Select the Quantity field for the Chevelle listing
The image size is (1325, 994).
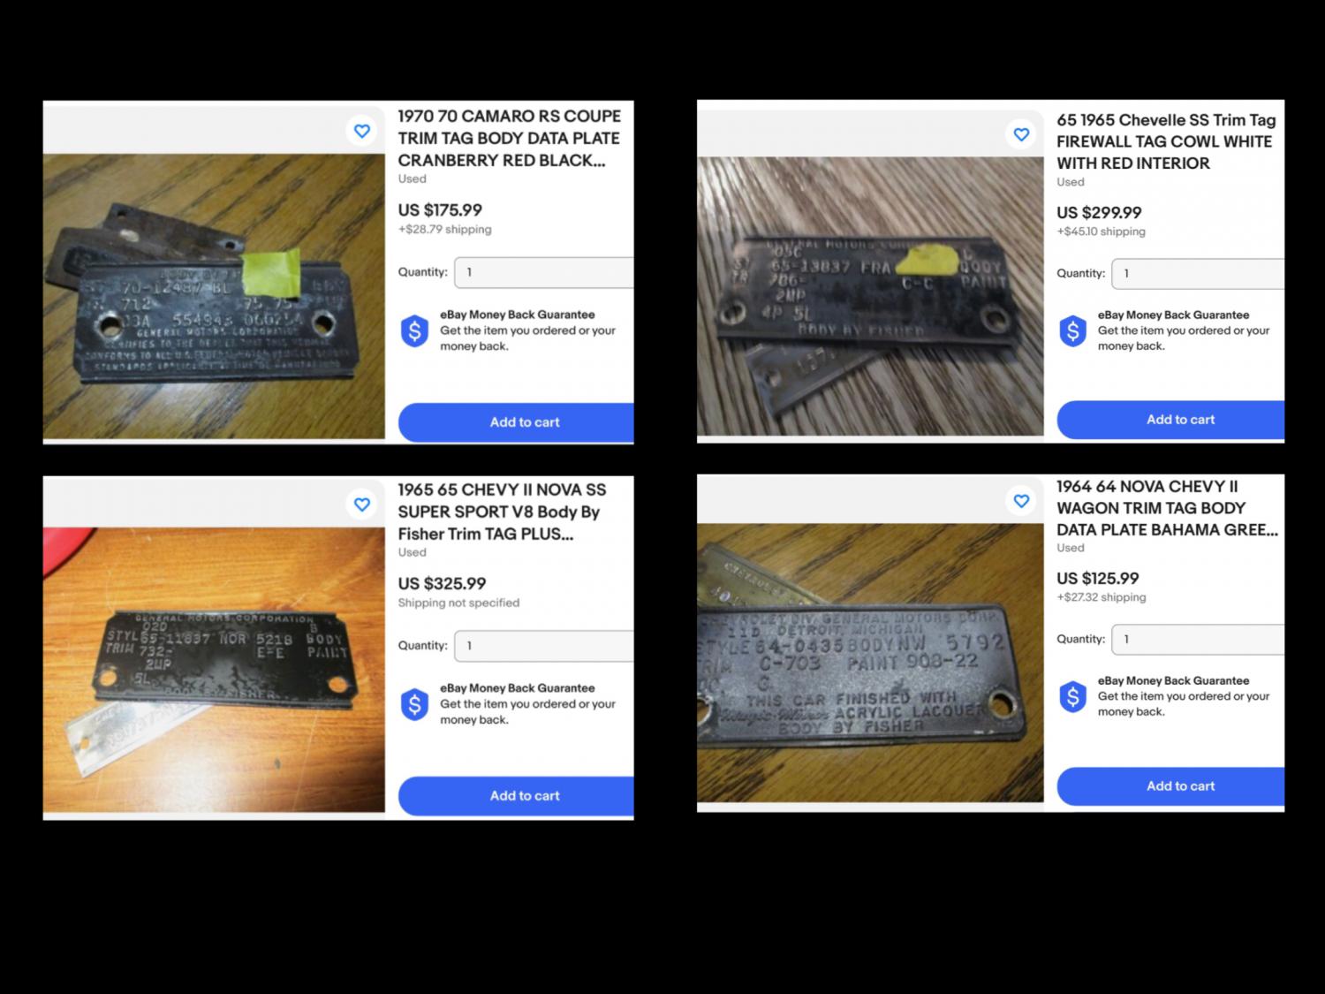[1198, 274]
